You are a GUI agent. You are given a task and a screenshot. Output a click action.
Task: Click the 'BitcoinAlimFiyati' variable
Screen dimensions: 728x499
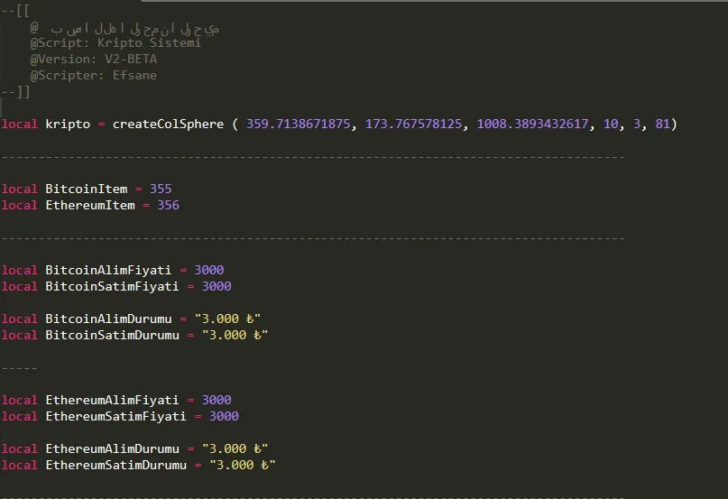click(108, 271)
